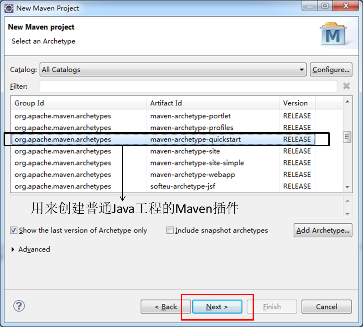
Task: Select the maven-archetype-profiles row
Action: coord(163,128)
